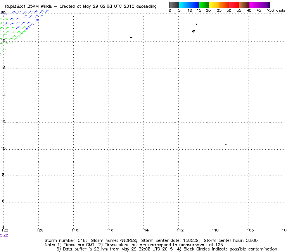
Task: Click the '6' latitude axis label
Action: coord(3,201)
